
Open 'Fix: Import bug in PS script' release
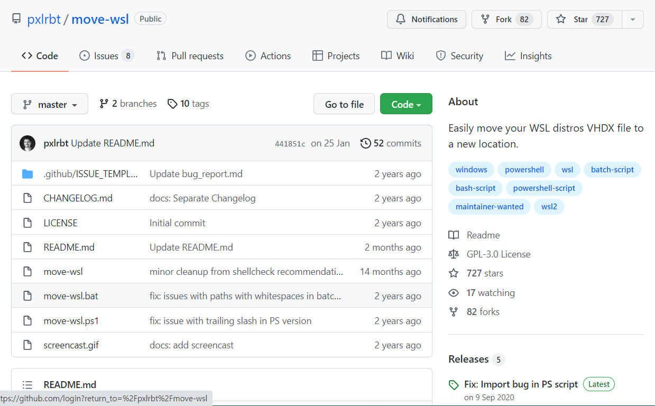coord(521,384)
